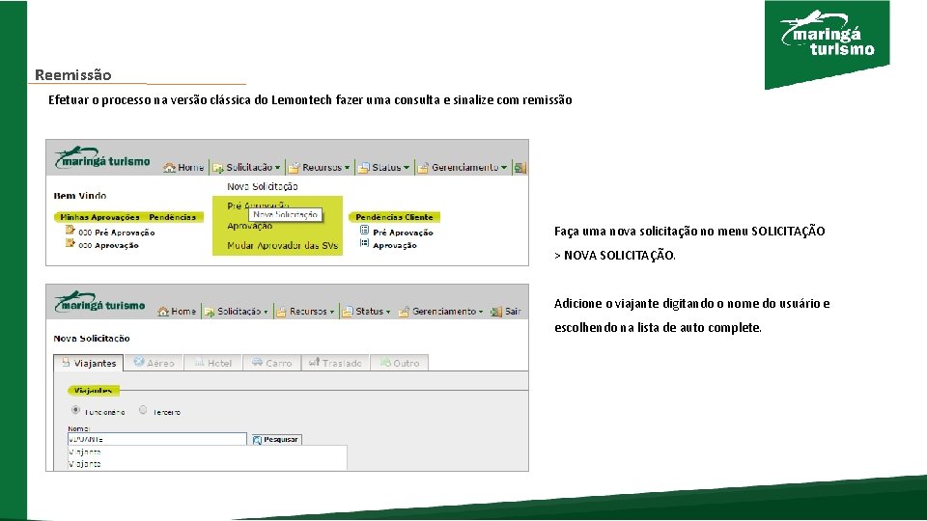Switch to the Viajantes tab
The image size is (927, 521).
point(89,363)
